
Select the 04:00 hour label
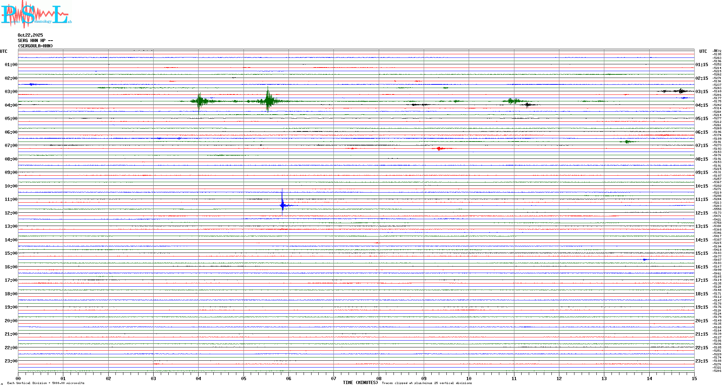tap(11, 105)
